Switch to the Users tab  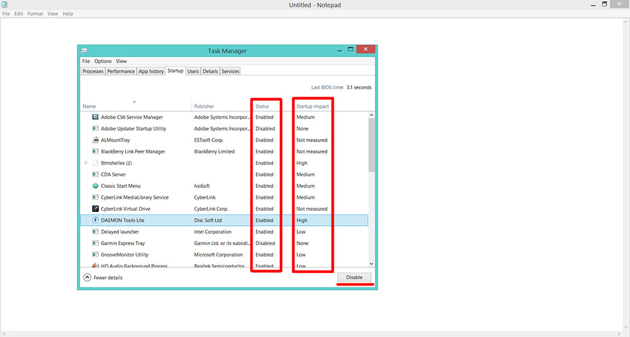pyautogui.click(x=193, y=71)
